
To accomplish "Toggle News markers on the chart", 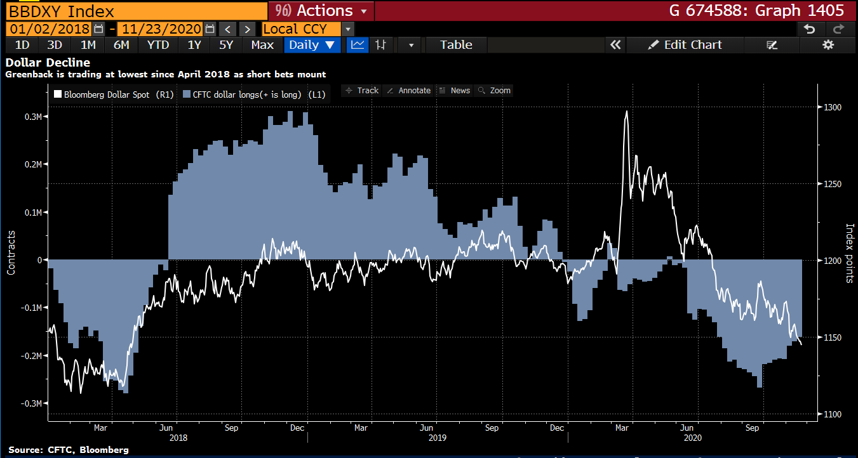I will coord(455,90).
